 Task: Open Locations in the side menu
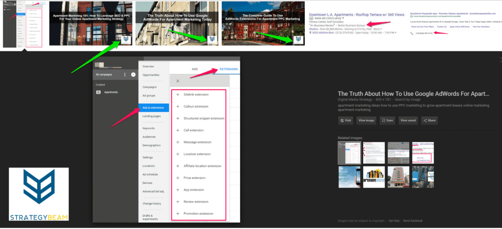[x=149, y=166]
